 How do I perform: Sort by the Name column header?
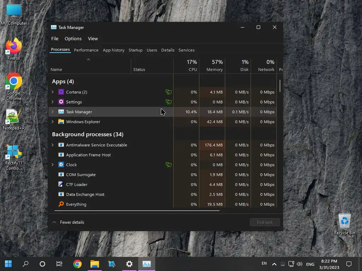89,66
